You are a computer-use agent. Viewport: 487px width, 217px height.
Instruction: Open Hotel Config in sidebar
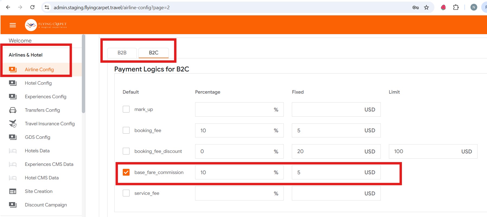(x=38, y=83)
